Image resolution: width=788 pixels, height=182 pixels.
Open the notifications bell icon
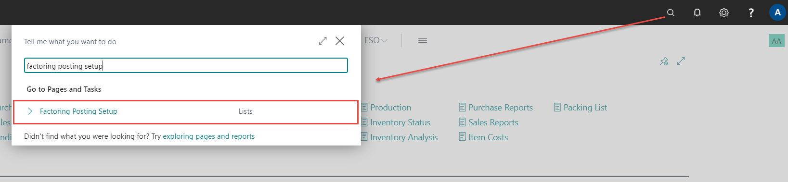(x=697, y=13)
